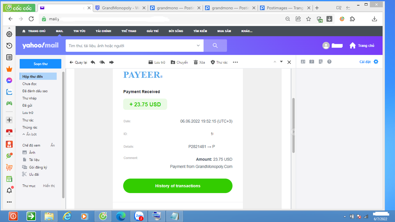
Task: Open Ưu đãi deals view
Action: [31, 175]
